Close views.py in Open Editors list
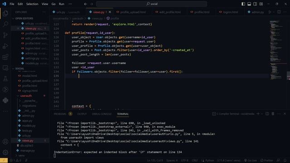This screenshot has width=290, height=163. (x=18, y=29)
